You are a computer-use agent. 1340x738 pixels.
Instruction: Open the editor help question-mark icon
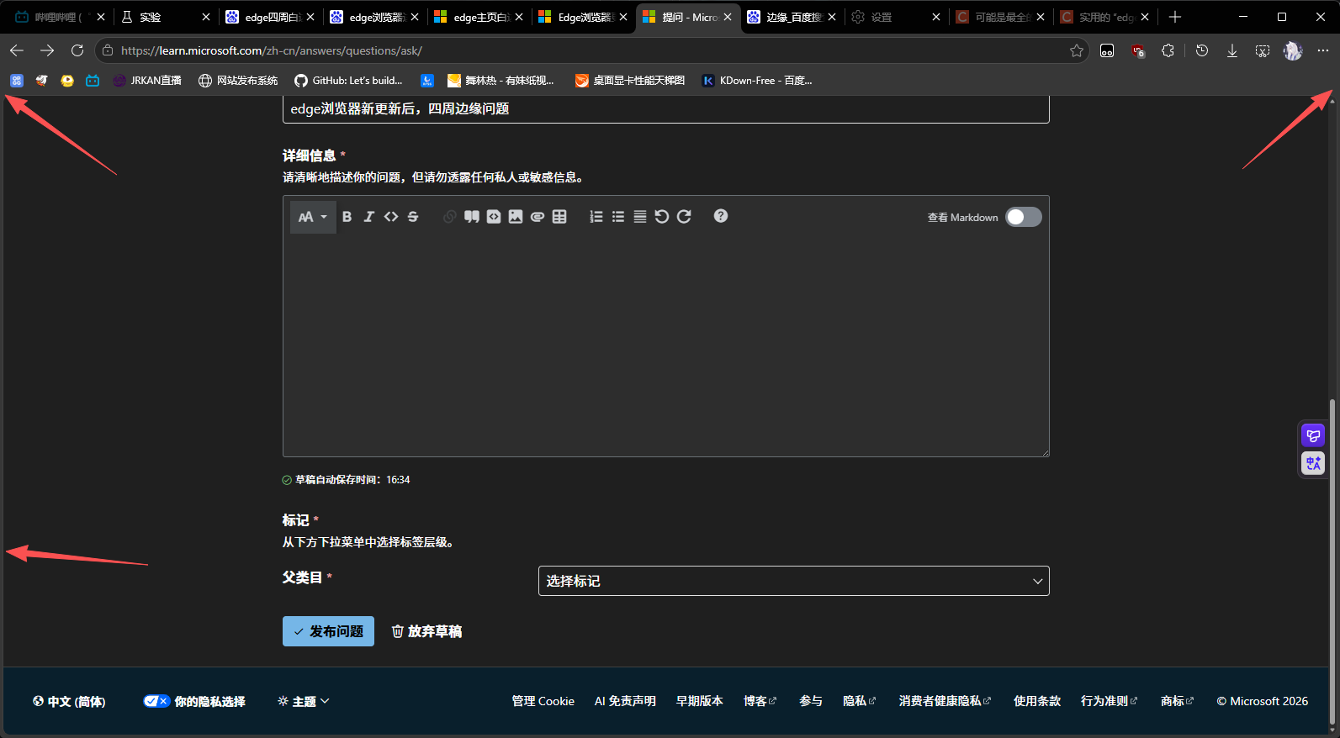coord(721,216)
